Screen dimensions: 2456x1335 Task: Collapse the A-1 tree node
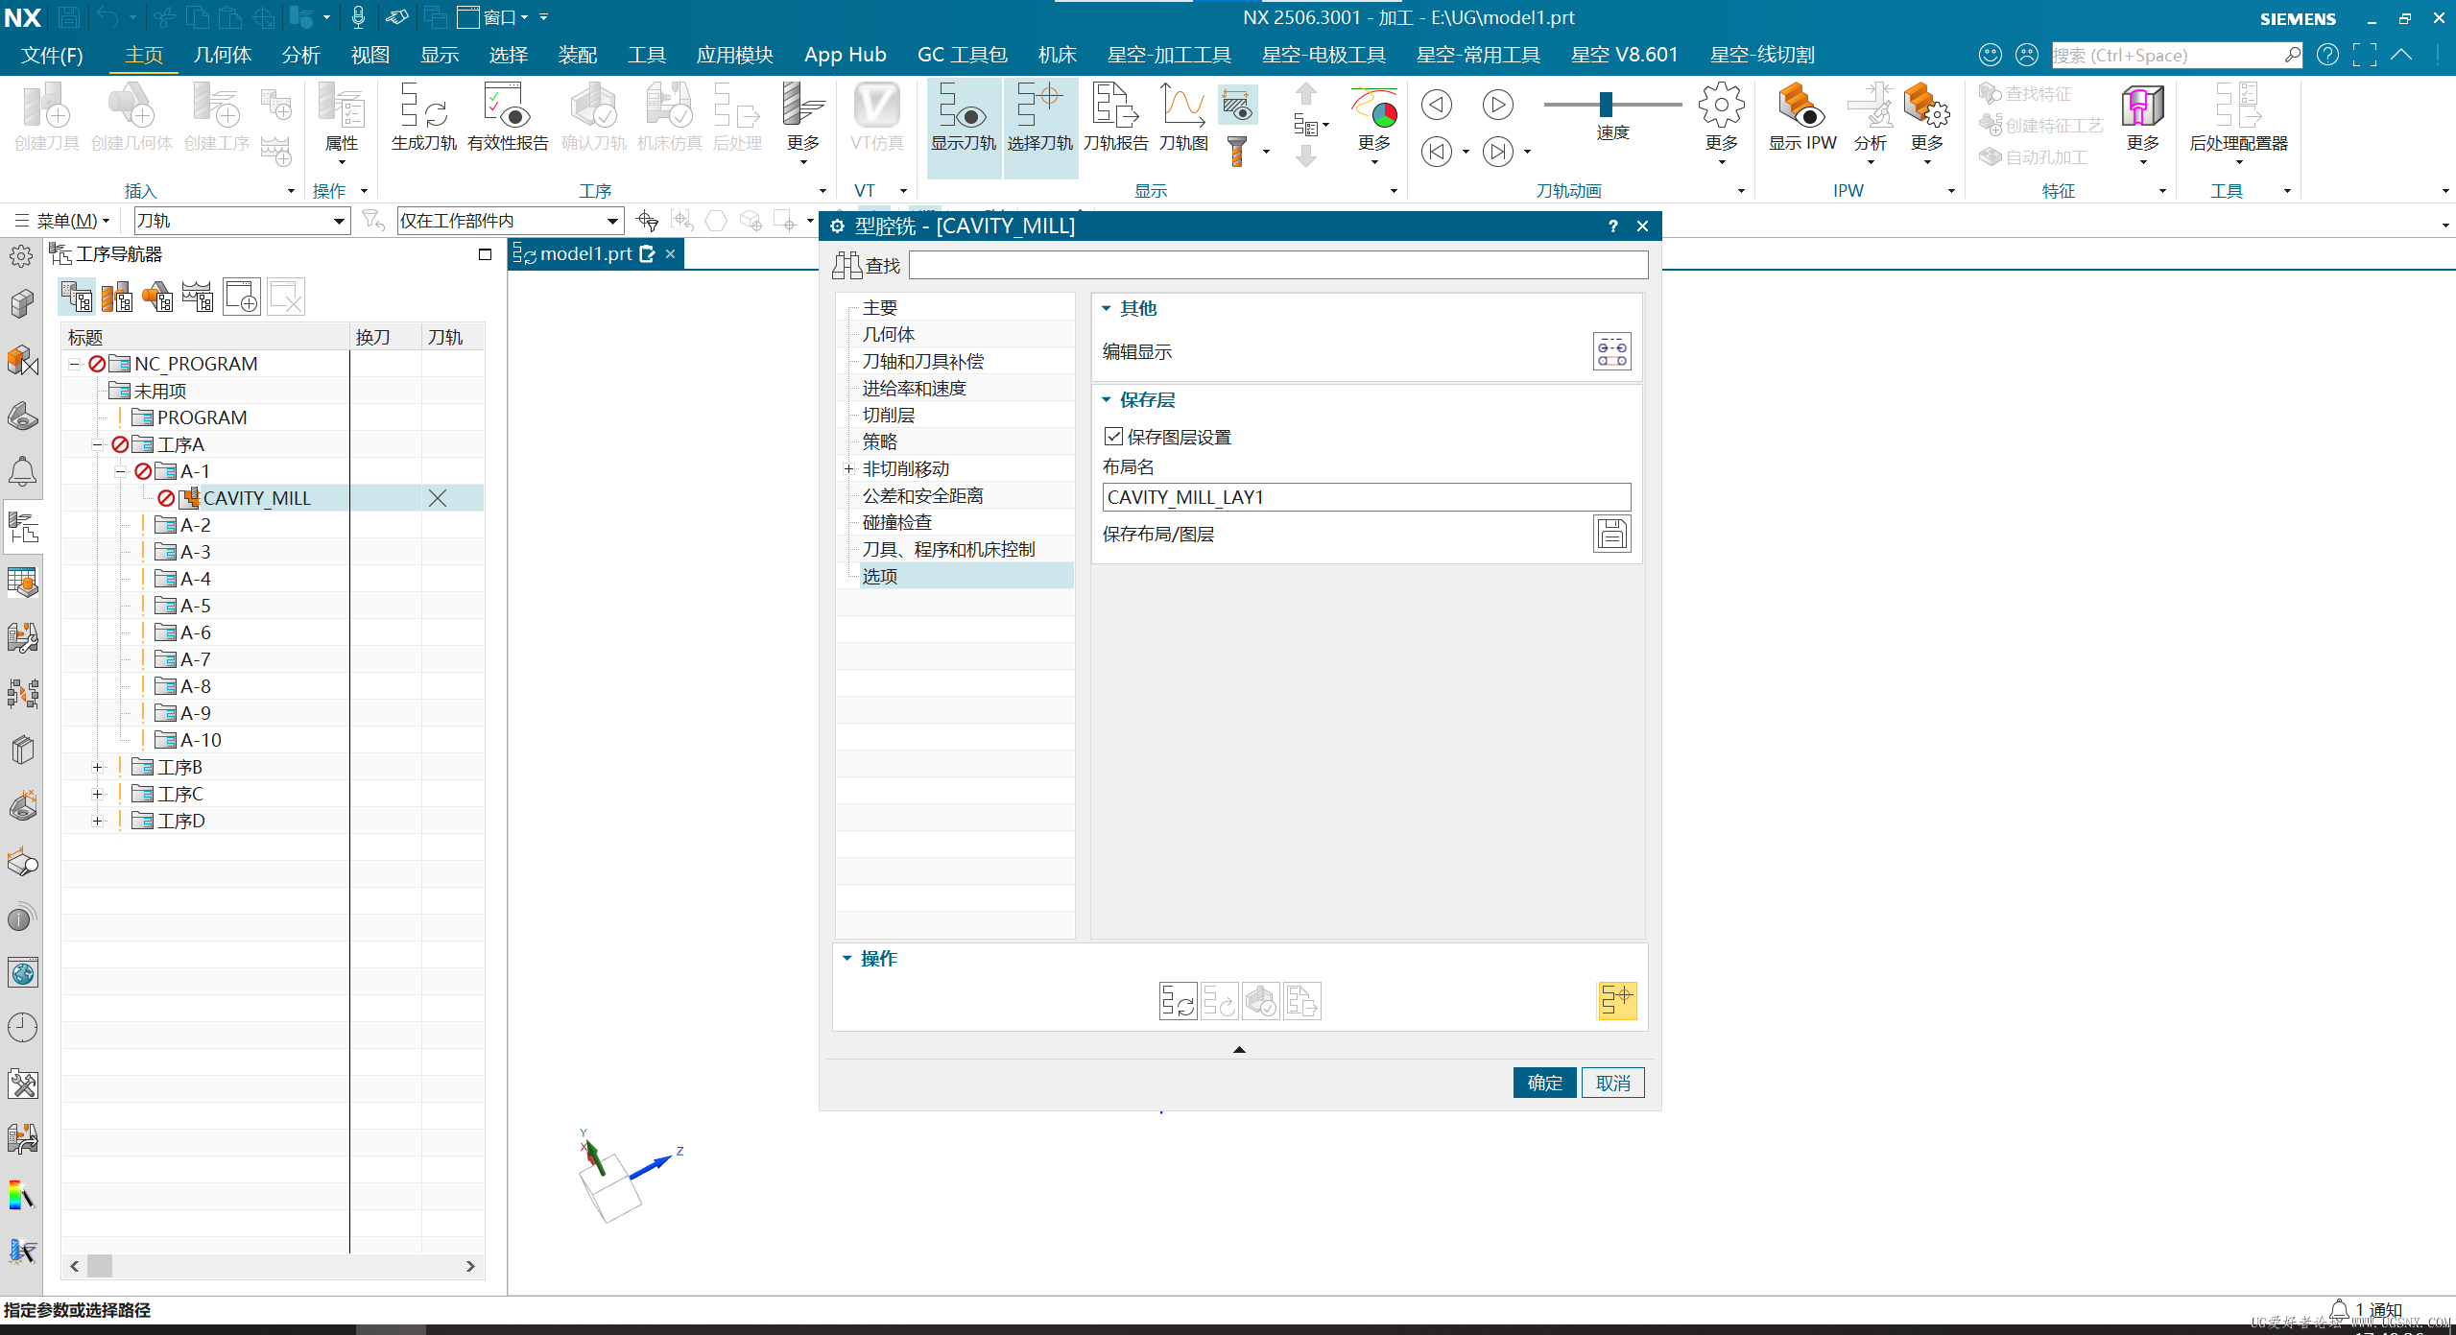click(120, 471)
